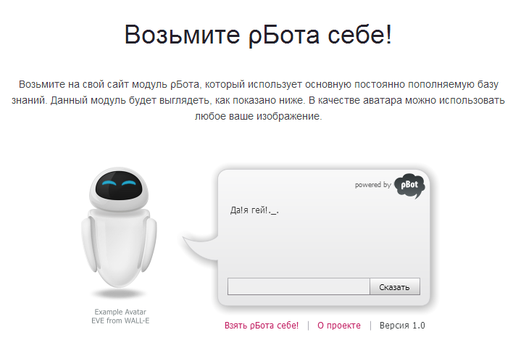This screenshot has height=343, width=513.
Task: Click the pBot cloud logo
Action: tap(409, 186)
